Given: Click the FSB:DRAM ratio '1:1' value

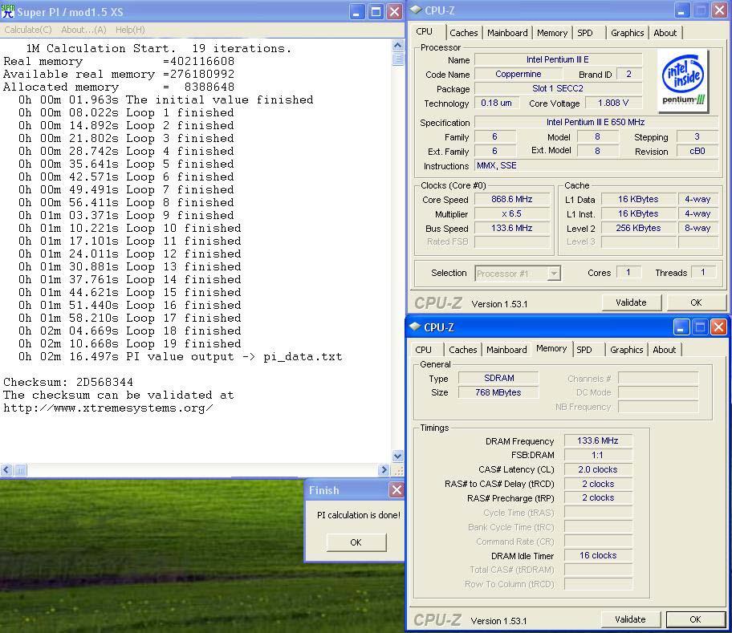Looking at the screenshot, I should click(598, 455).
